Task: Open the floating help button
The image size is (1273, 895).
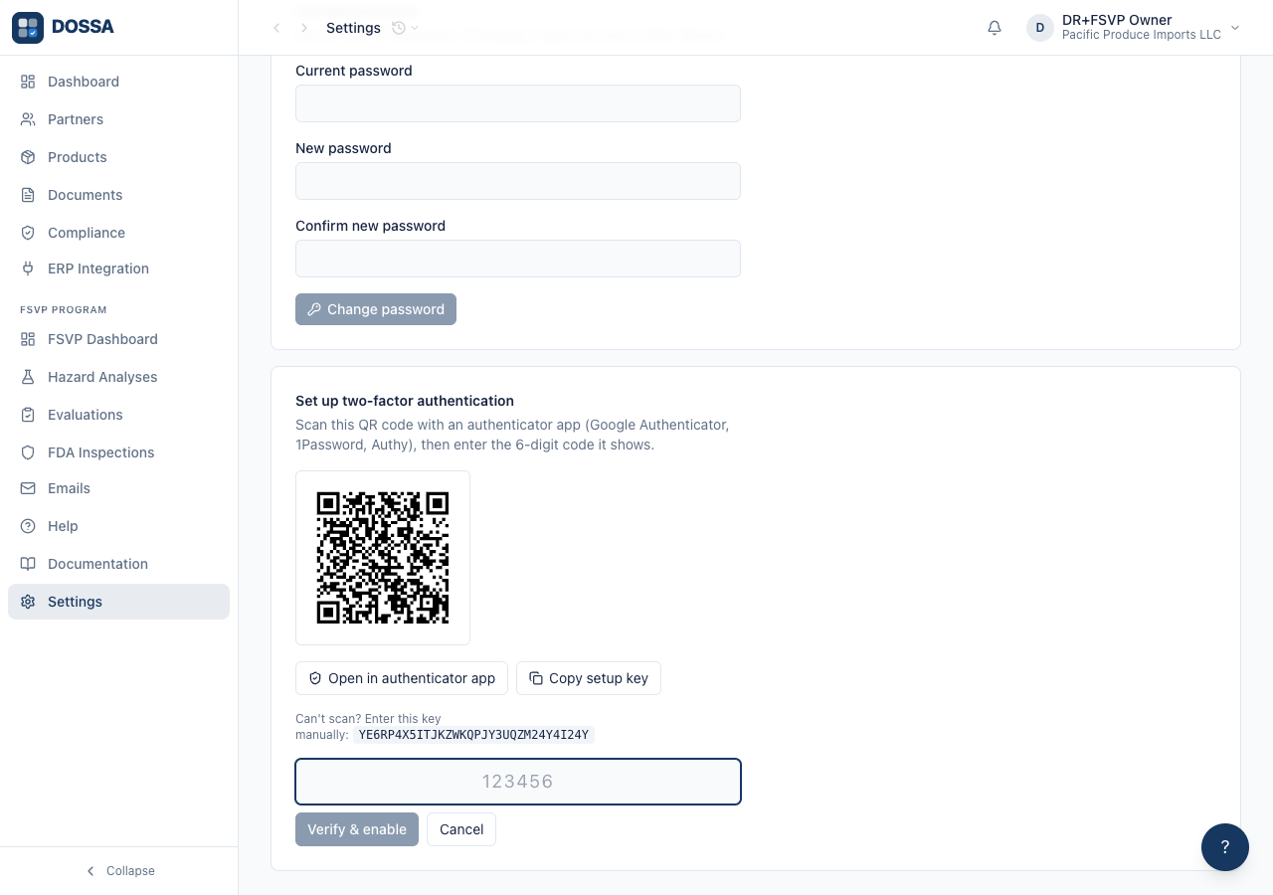Action: (x=1225, y=847)
